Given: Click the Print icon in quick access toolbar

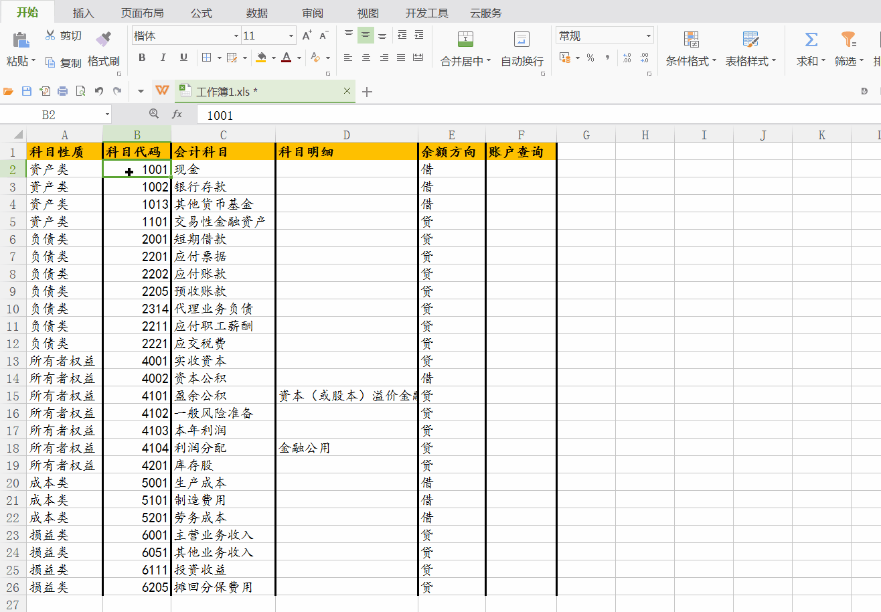Looking at the screenshot, I should 62,91.
